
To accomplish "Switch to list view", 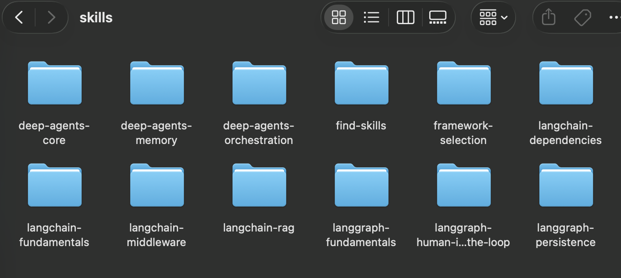I will click(371, 18).
